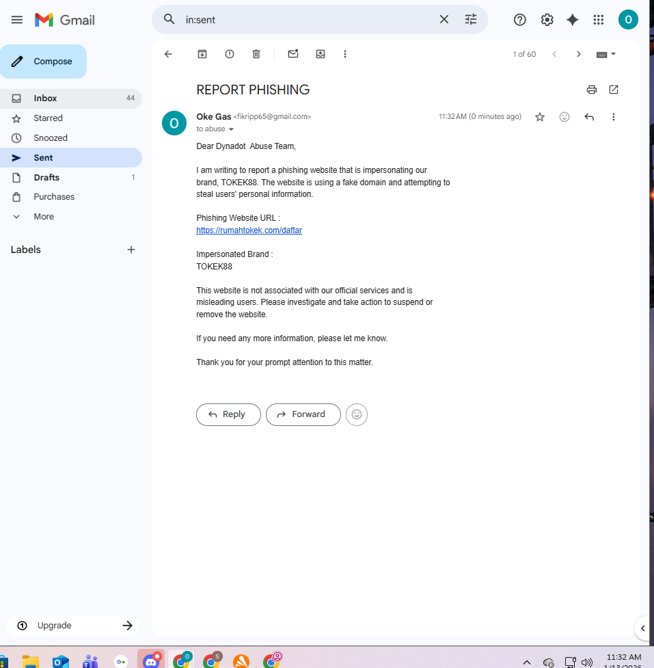Screen dimensions: 654x668
Task: Open the Snoozed folder
Action: point(70,137)
